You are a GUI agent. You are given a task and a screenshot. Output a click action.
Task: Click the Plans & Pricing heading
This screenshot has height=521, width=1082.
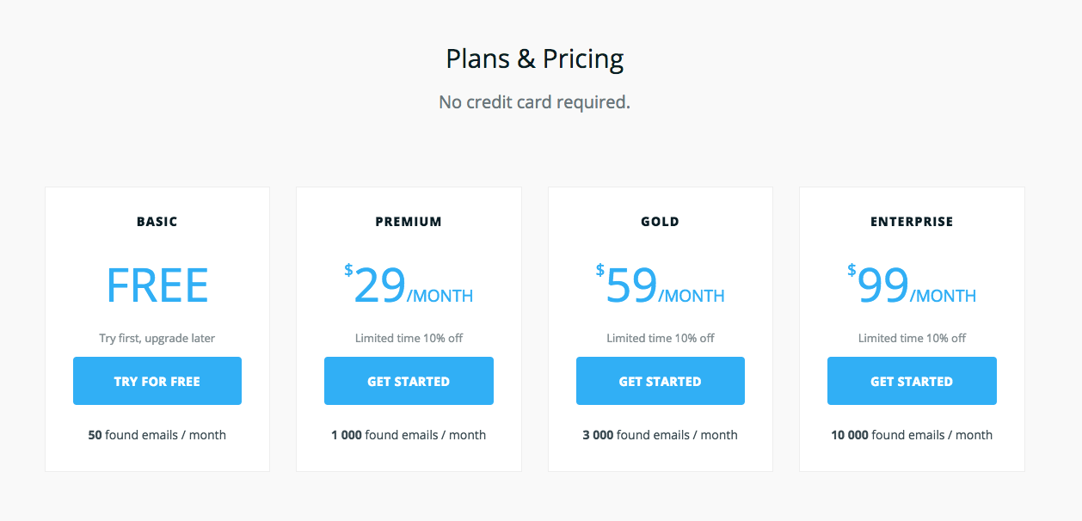(534, 58)
